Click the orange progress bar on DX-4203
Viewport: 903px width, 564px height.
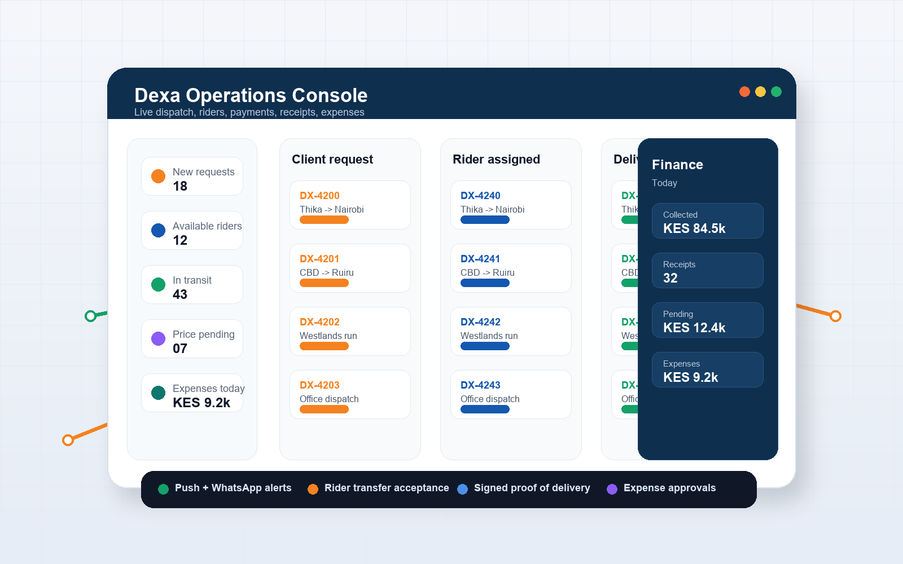point(324,409)
